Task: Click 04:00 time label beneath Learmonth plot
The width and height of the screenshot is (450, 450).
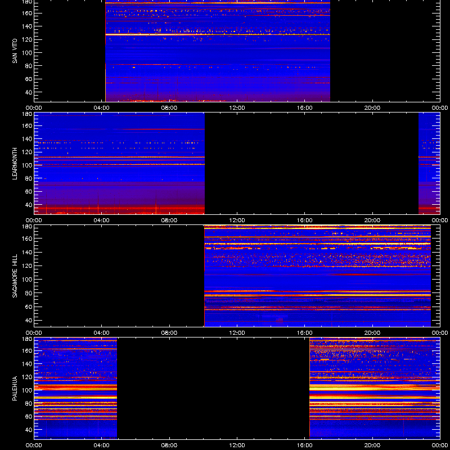Action: click(x=102, y=220)
